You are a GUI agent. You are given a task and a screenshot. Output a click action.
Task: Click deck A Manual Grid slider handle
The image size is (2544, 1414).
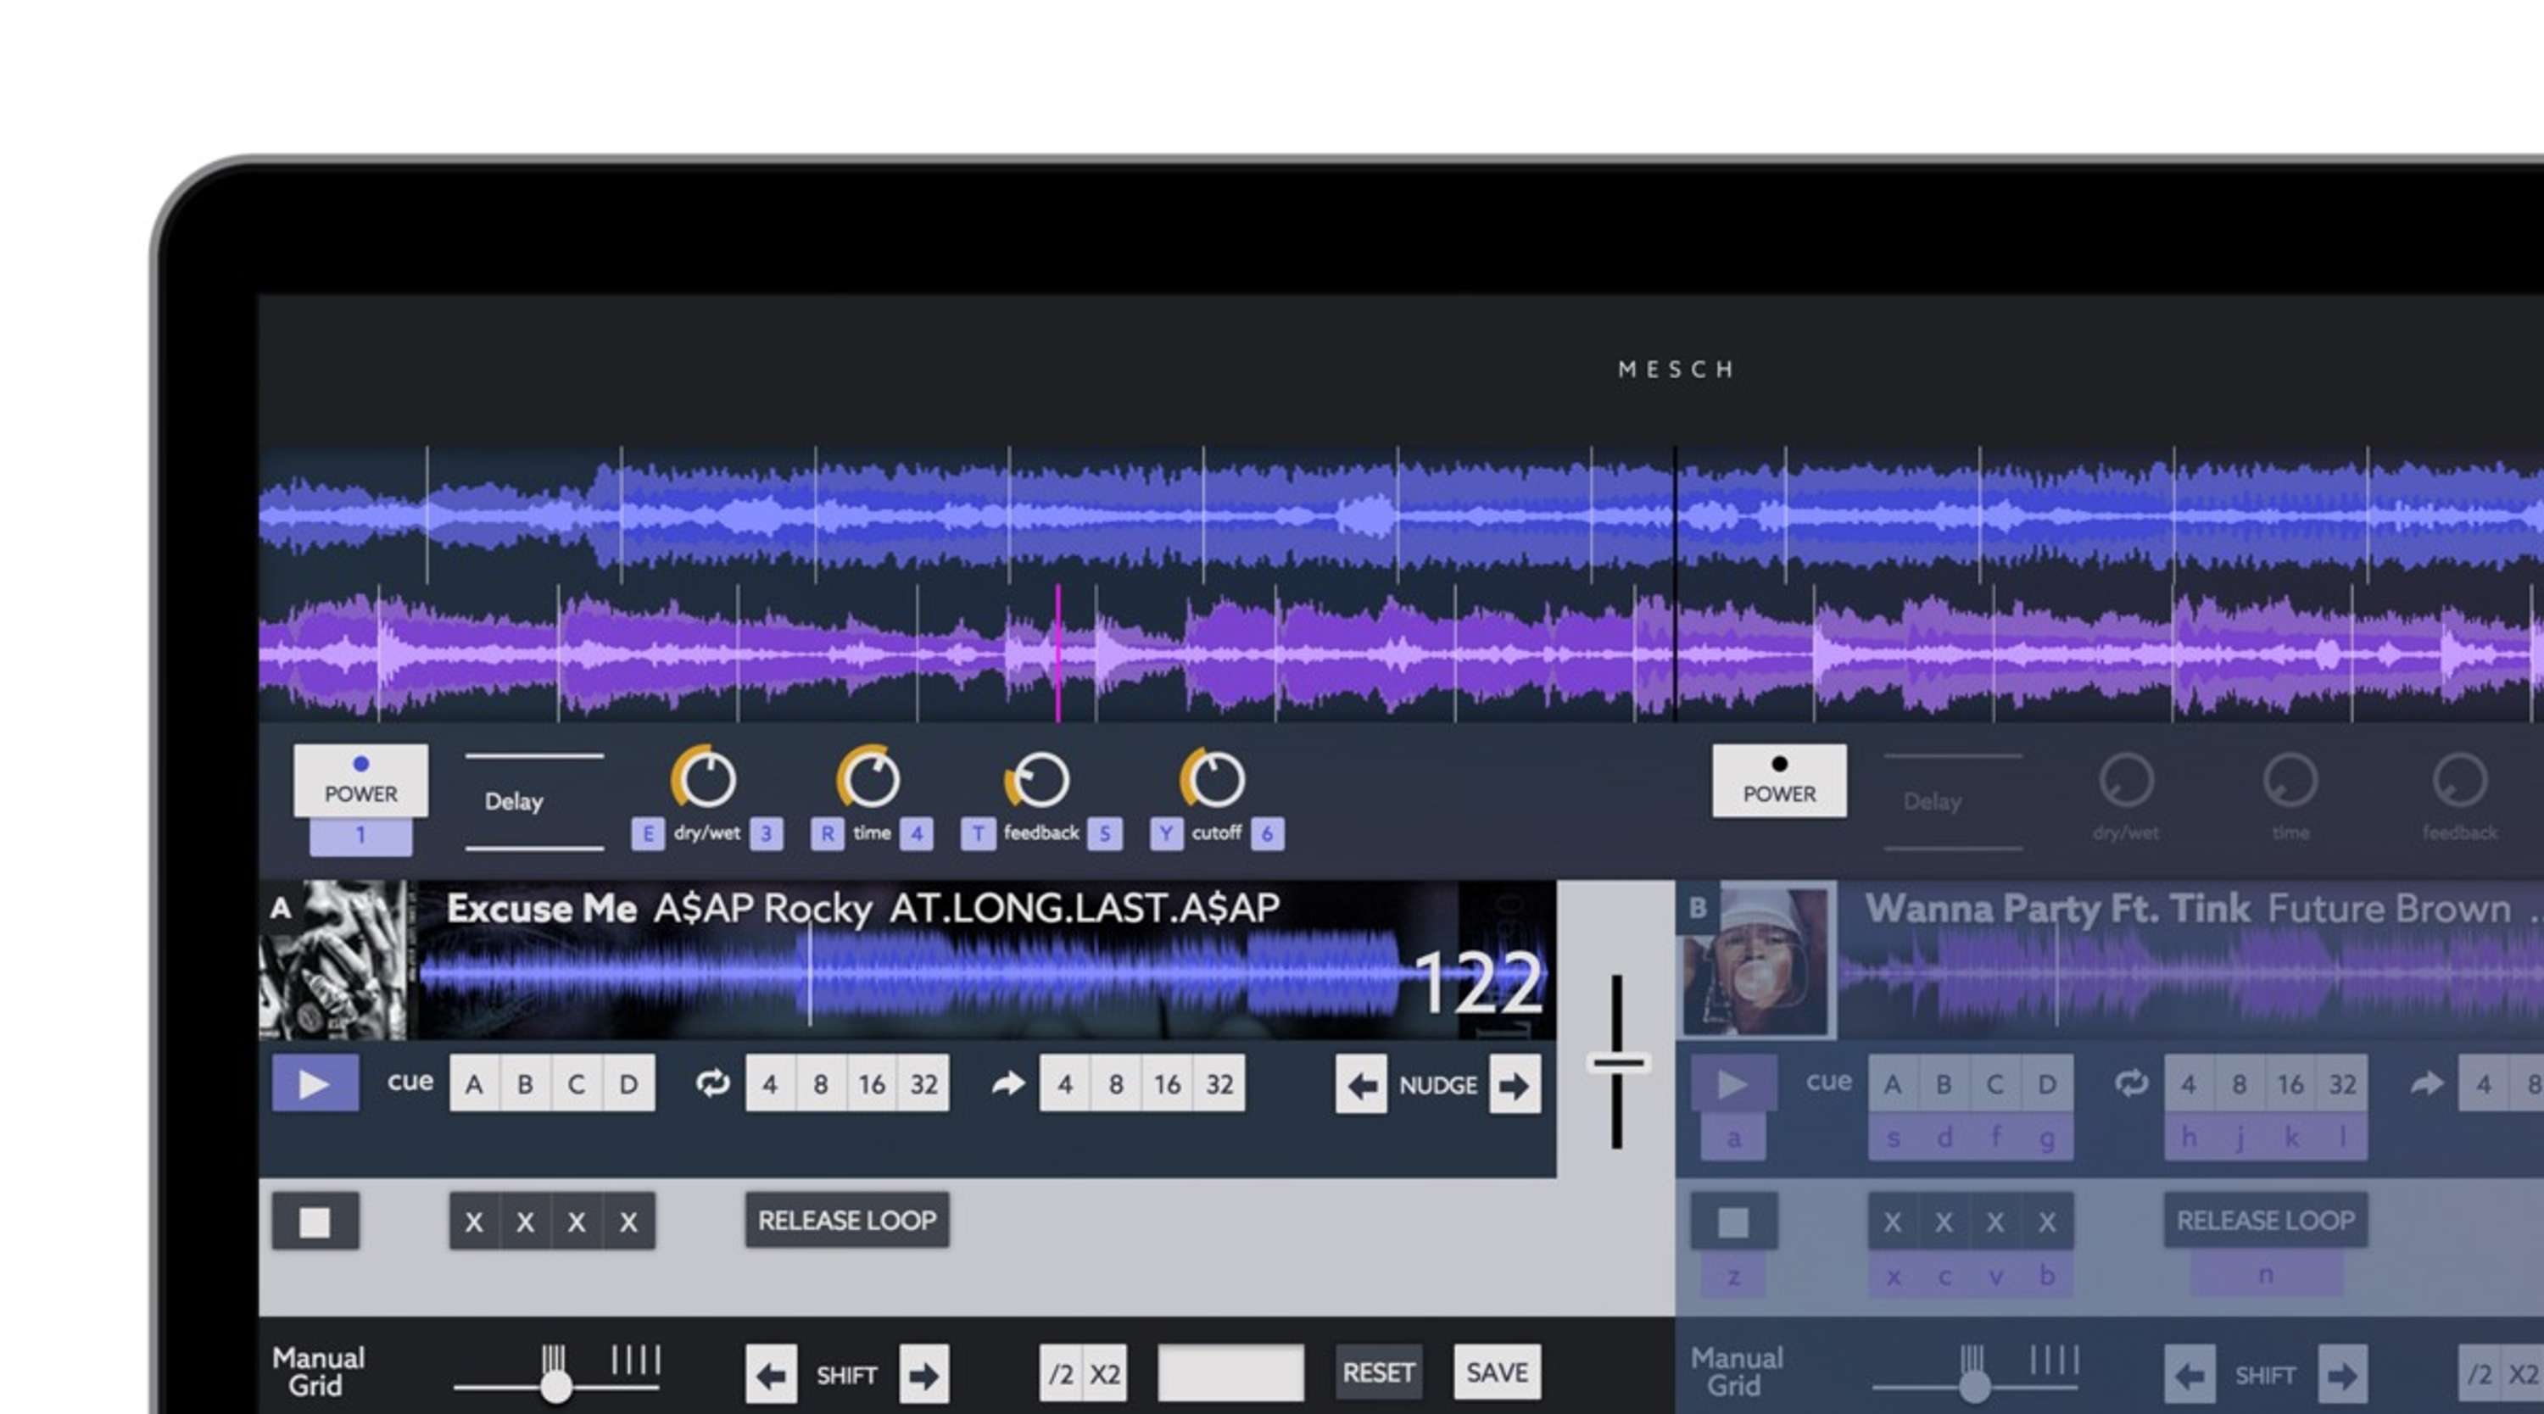point(556,1386)
